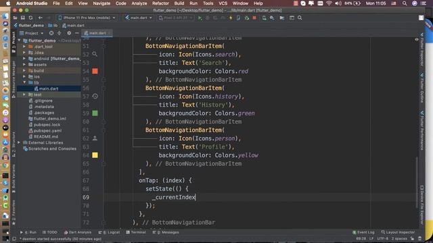This screenshot has width=433, height=243.
Task: Click Collapse All in Project panel
Action: point(59,33)
